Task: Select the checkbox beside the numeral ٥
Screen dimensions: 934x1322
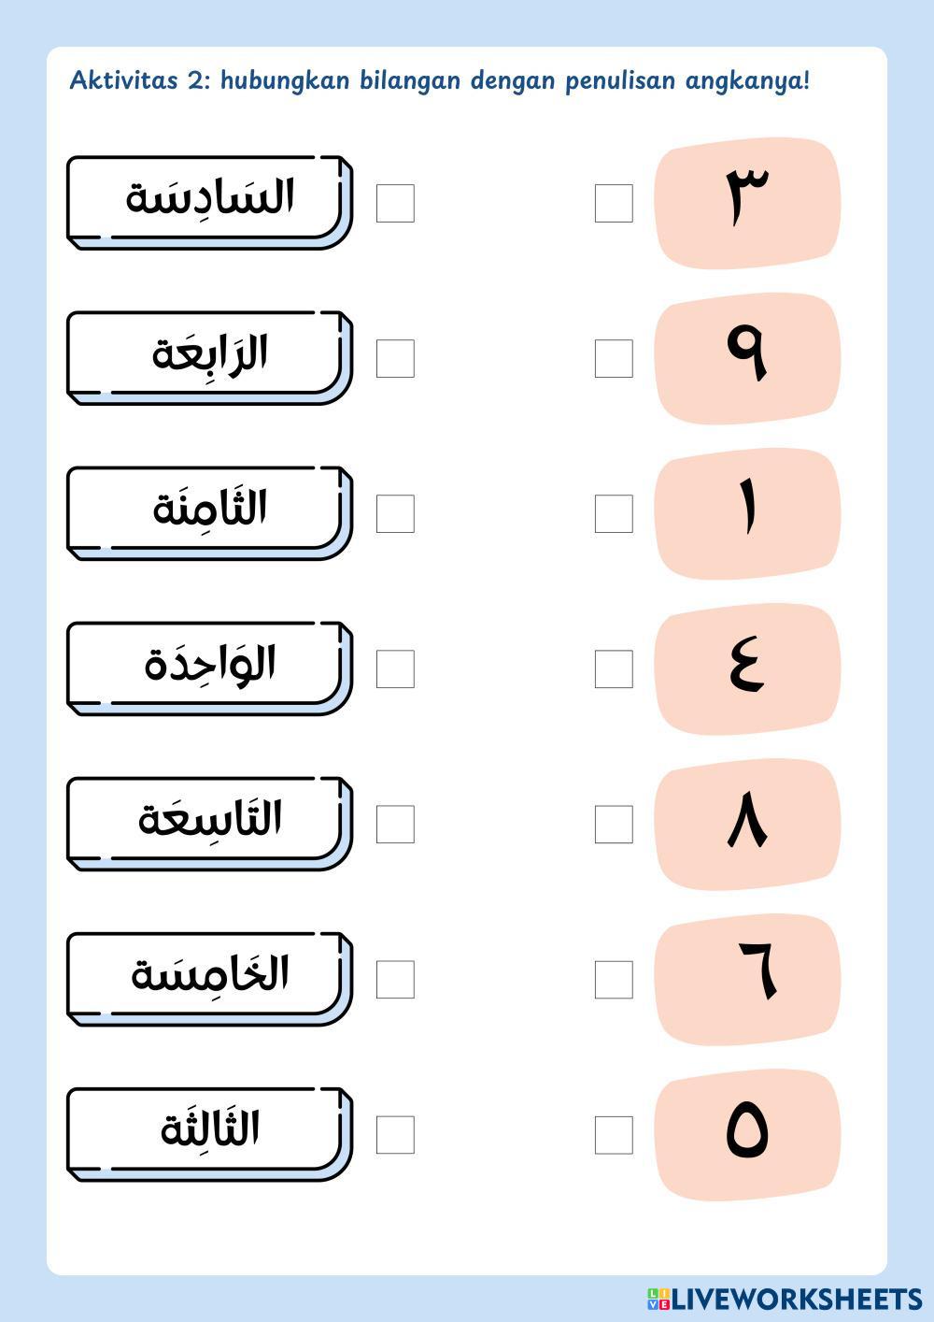Action: pyautogui.click(x=614, y=1134)
